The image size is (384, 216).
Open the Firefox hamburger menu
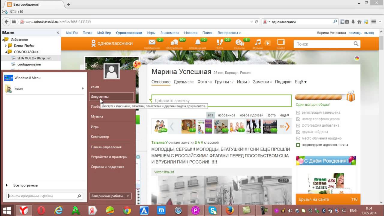pyautogui.click(x=374, y=22)
